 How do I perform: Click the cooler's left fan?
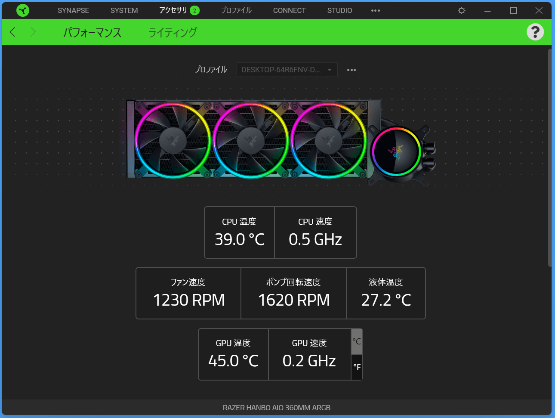pyautogui.click(x=173, y=140)
